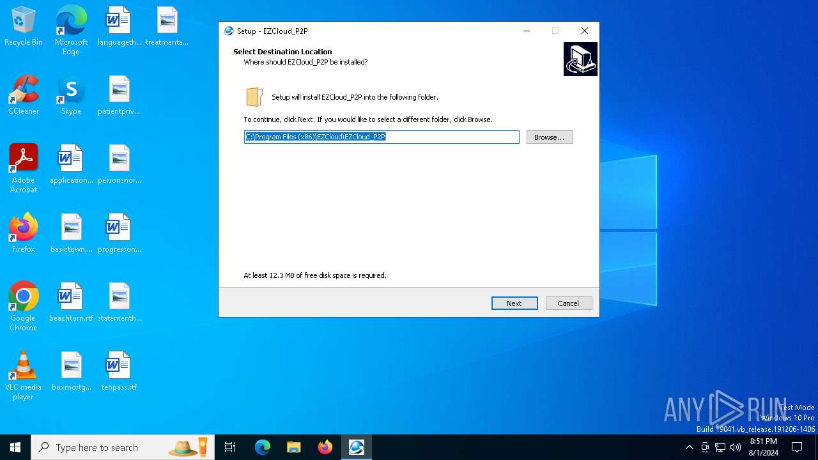The image size is (818, 460).
Task: Open Task View on the taskbar
Action: tap(230, 447)
